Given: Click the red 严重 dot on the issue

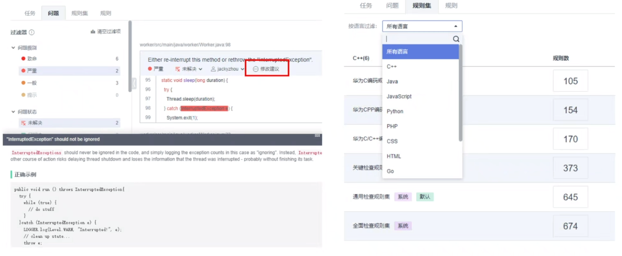Looking at the screenshot, I should coord(150,69).
